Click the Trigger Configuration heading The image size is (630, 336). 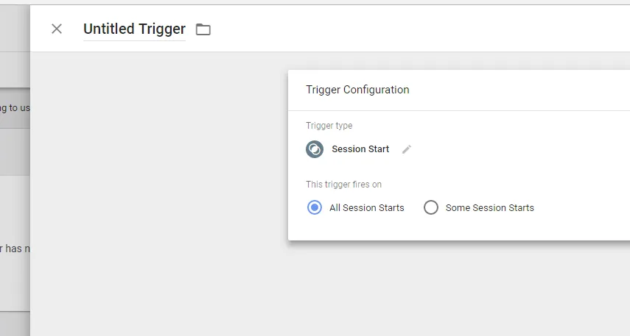point(357,90)
